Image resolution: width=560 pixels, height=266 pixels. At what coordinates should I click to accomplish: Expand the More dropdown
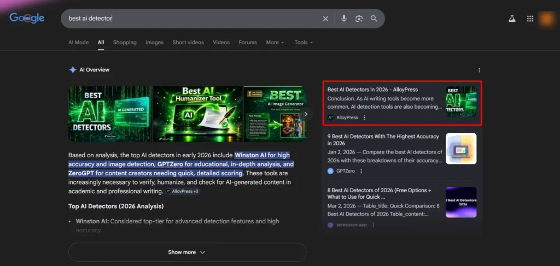click(275, 43)
